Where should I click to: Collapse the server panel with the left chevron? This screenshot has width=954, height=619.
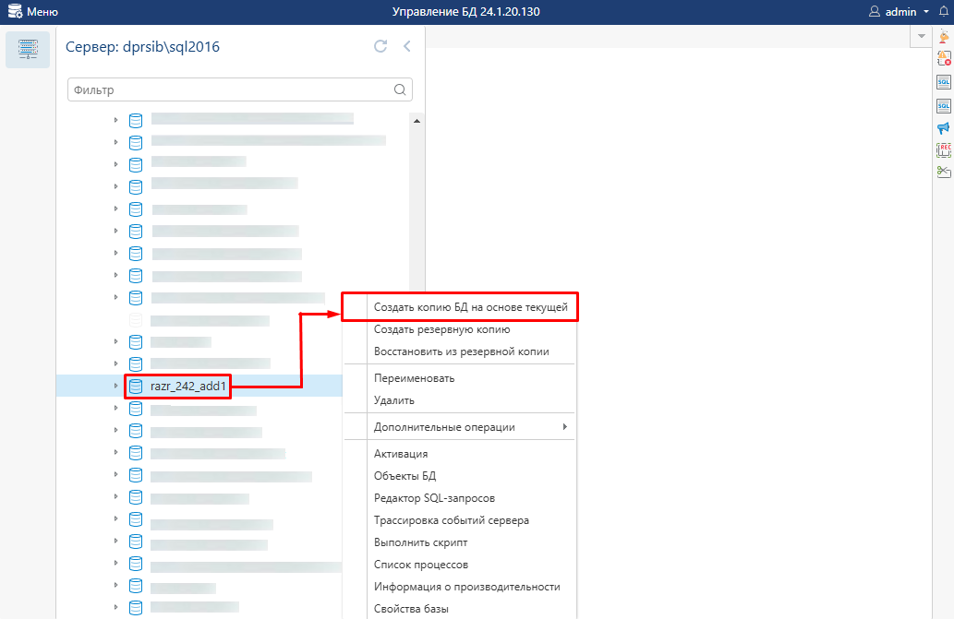407,46
